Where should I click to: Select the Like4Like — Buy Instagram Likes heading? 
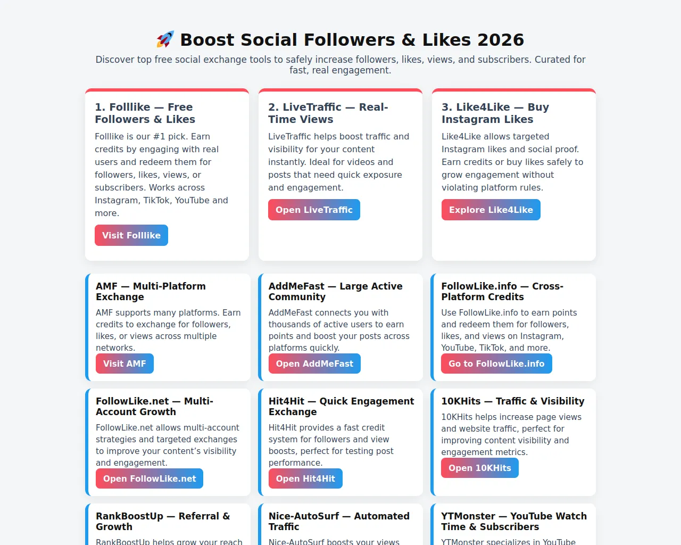495,113
